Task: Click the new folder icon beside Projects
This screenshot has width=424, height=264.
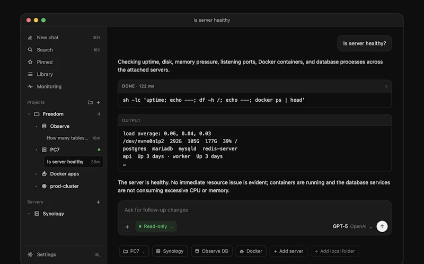Action: pyautogui.click(x=90, y=102)
